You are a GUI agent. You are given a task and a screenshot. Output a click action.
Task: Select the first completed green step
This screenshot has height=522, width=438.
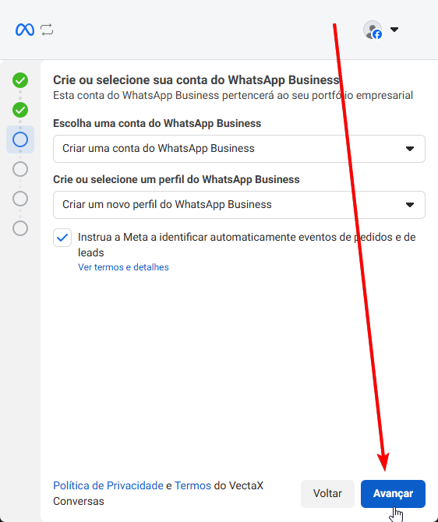click(x=20, y=80)
